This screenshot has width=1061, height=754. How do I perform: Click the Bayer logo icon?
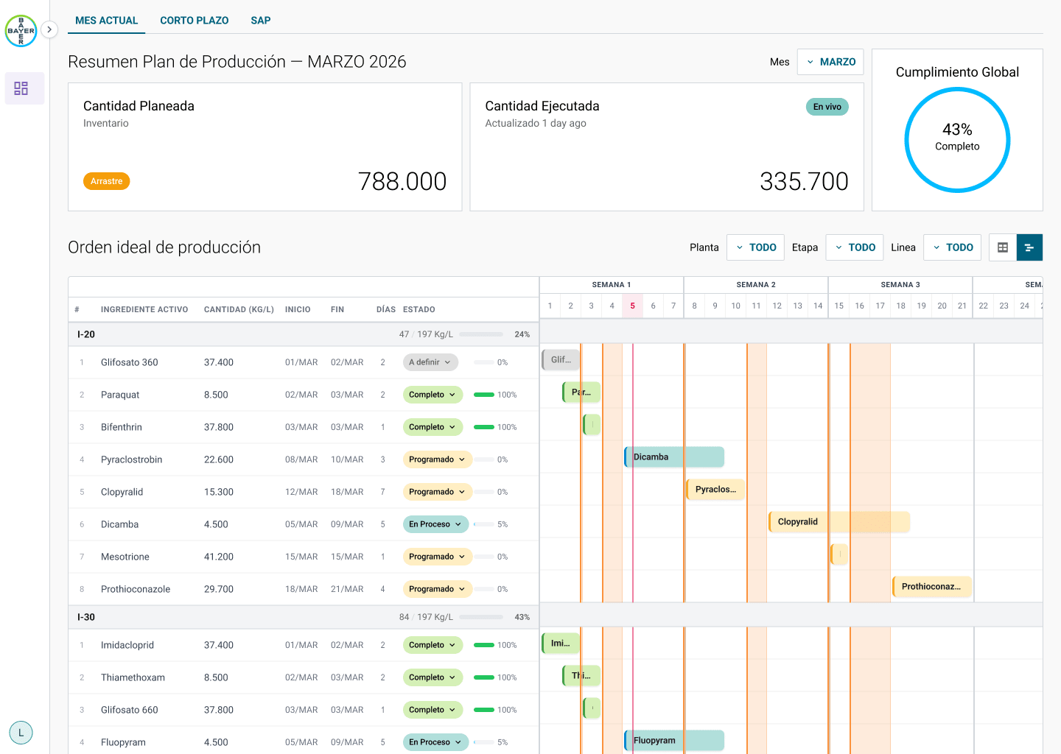pyautogui.click(x=21, y=31)
